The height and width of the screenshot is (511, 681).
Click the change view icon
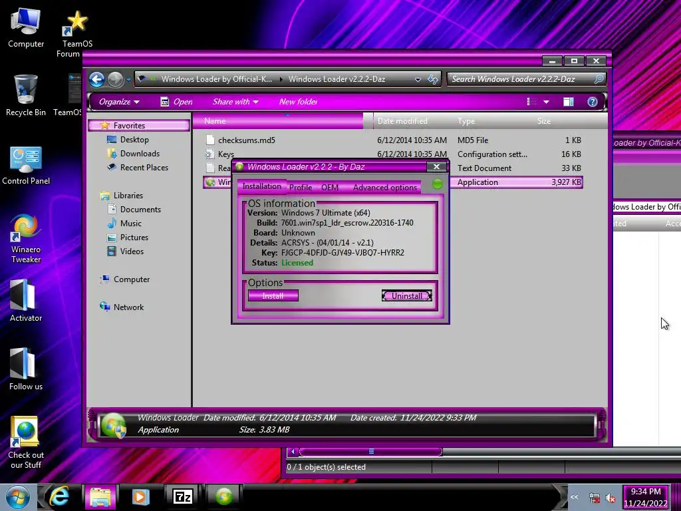[531, 102]
